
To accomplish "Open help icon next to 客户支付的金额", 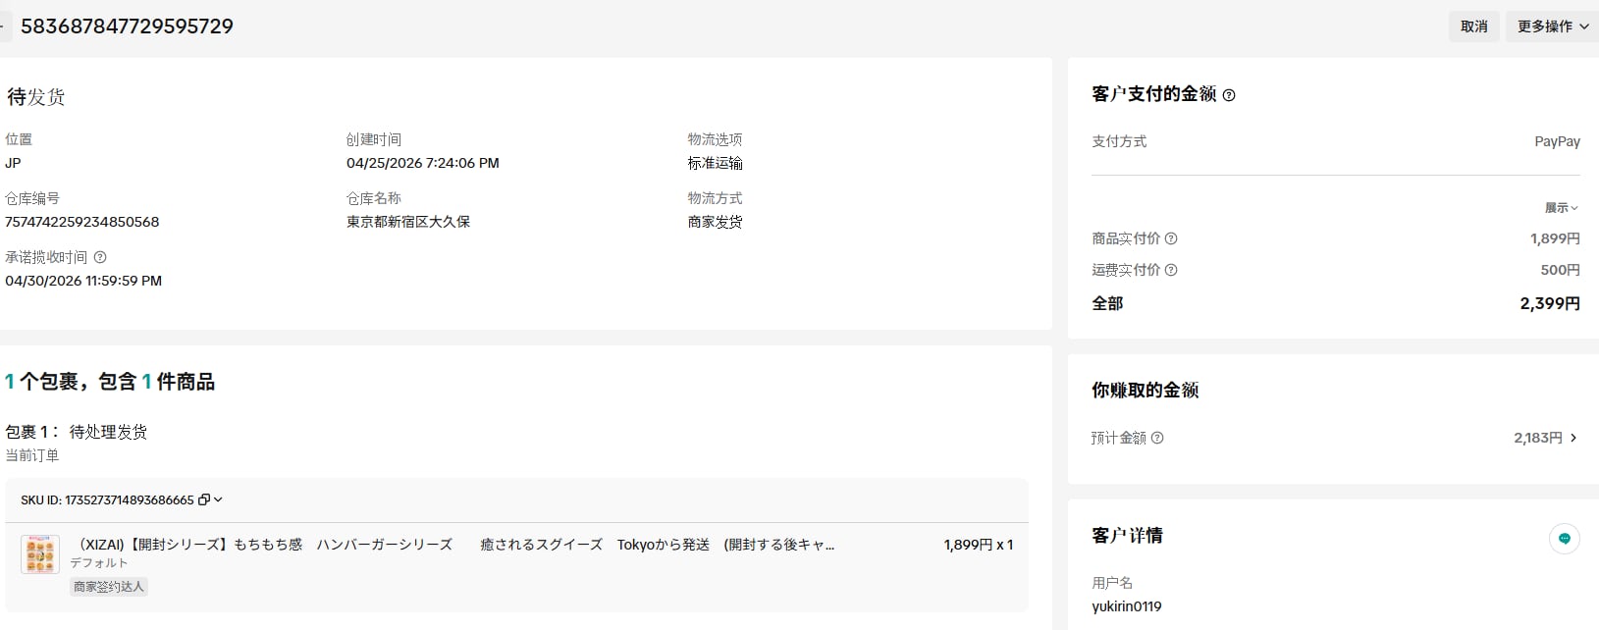I will (x=1229, y=95).
